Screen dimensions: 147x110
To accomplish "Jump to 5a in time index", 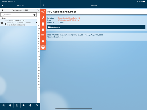I will tap(39, 41).
